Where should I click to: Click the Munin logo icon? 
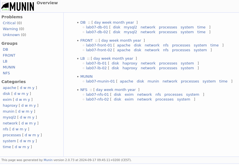click(18, 6)
